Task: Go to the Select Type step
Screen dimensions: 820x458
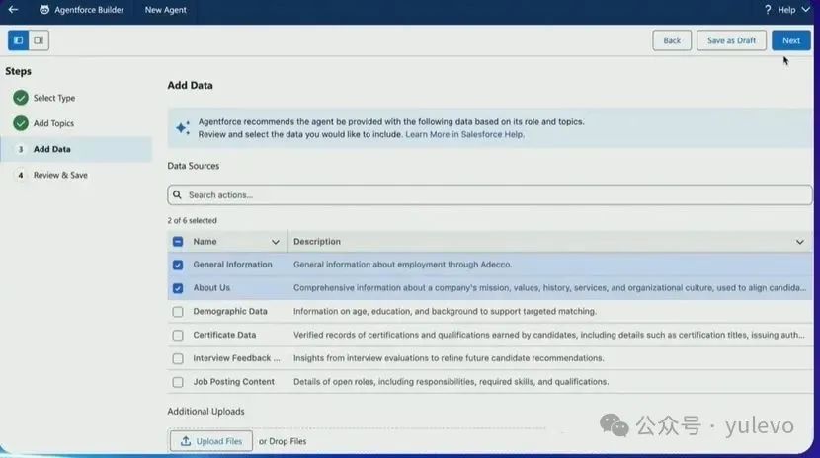Action: tap(54, 98)
